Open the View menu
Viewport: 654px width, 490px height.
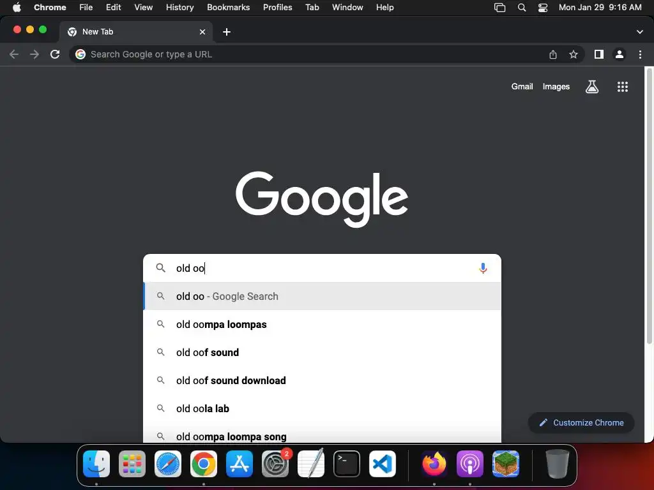pyautogui.click(x=143, y=8)
